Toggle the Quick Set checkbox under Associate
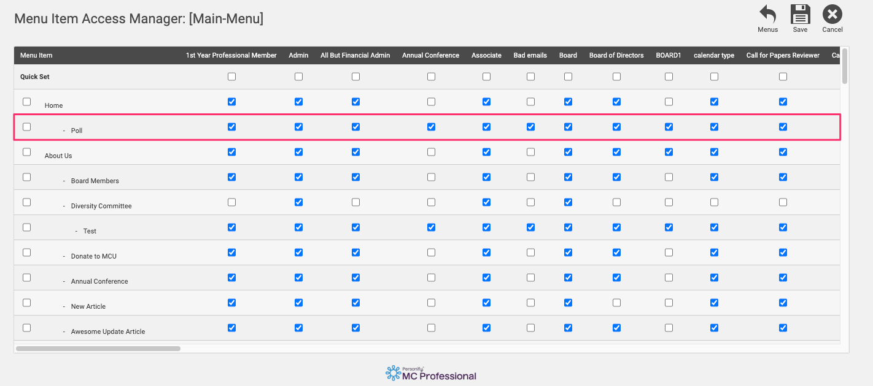 pyautogui.click(x=486, y=76)
